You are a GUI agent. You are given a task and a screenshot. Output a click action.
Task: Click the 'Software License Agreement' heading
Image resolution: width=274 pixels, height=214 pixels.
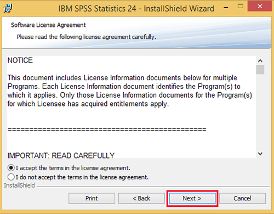[x=48, y=25]
